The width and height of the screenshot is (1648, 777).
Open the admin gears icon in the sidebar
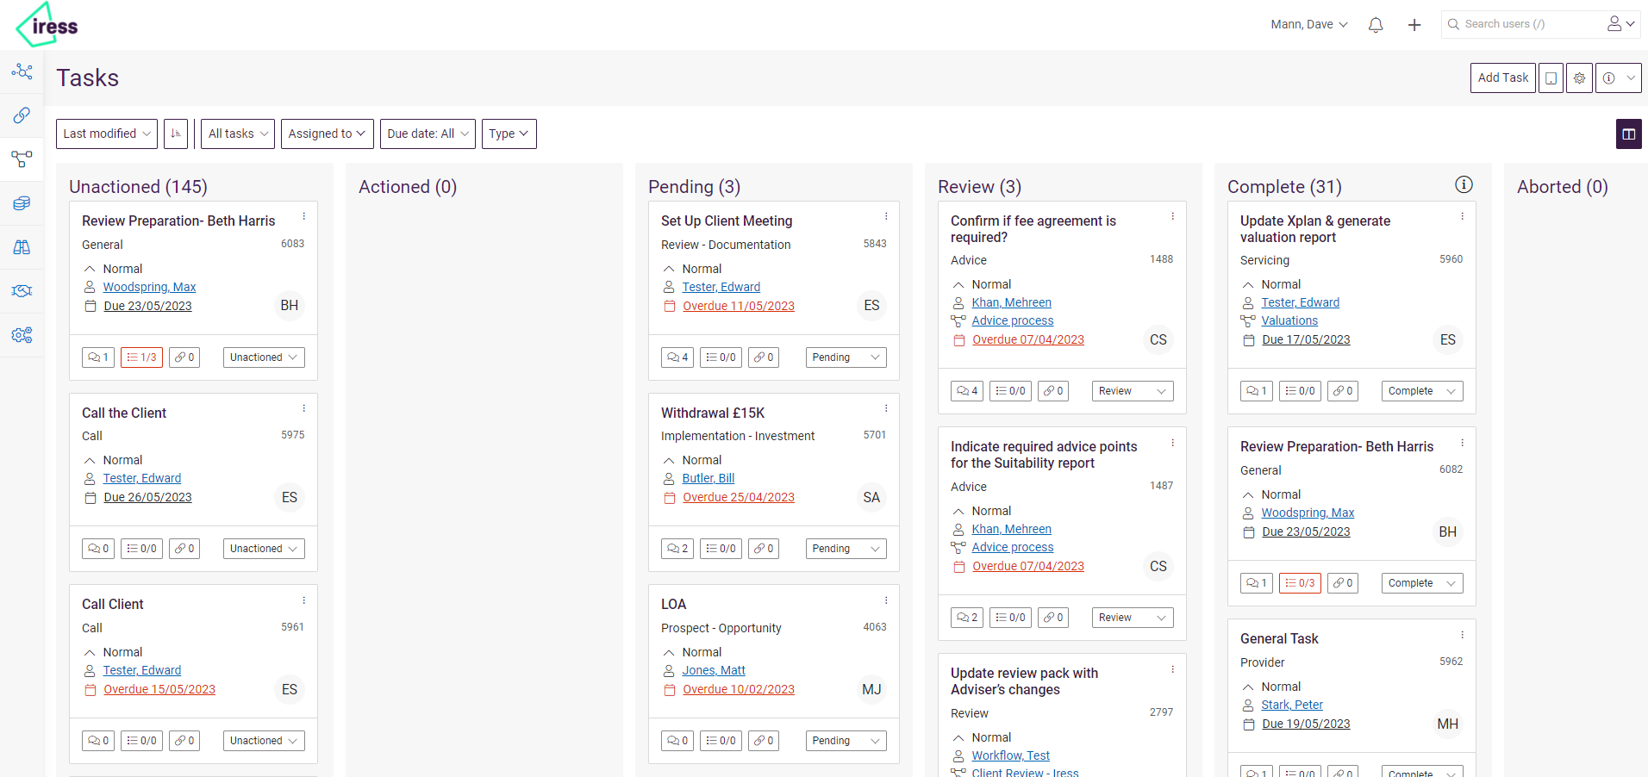pyautogui.click(x=22, y=334)
